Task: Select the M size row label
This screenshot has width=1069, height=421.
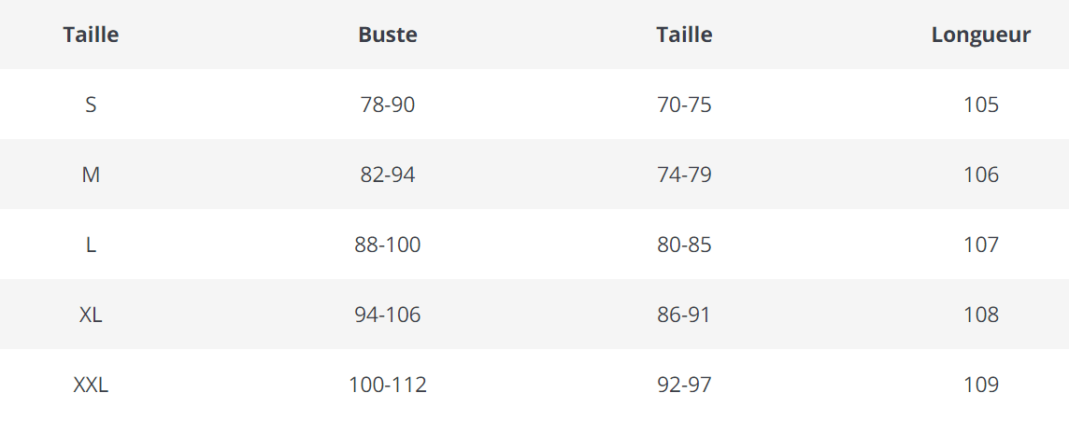Action: (x=91, y=175)
